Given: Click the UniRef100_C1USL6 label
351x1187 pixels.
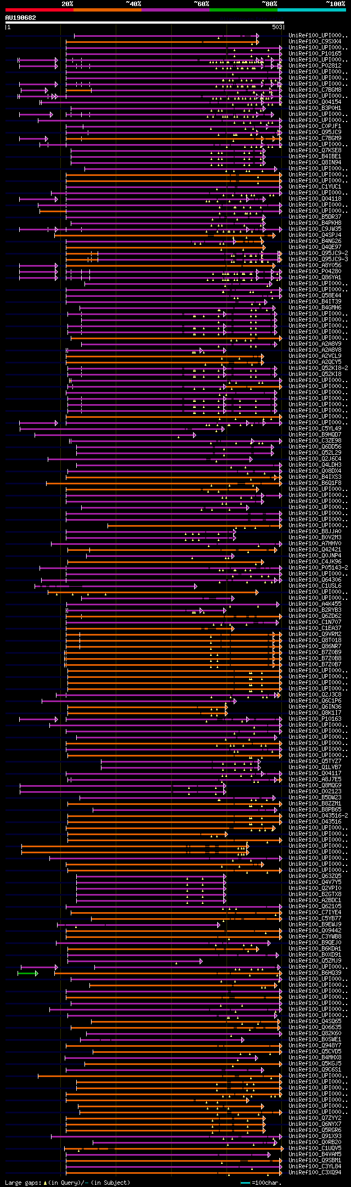Looking at the screenshot, I should (x=315, y=586).
